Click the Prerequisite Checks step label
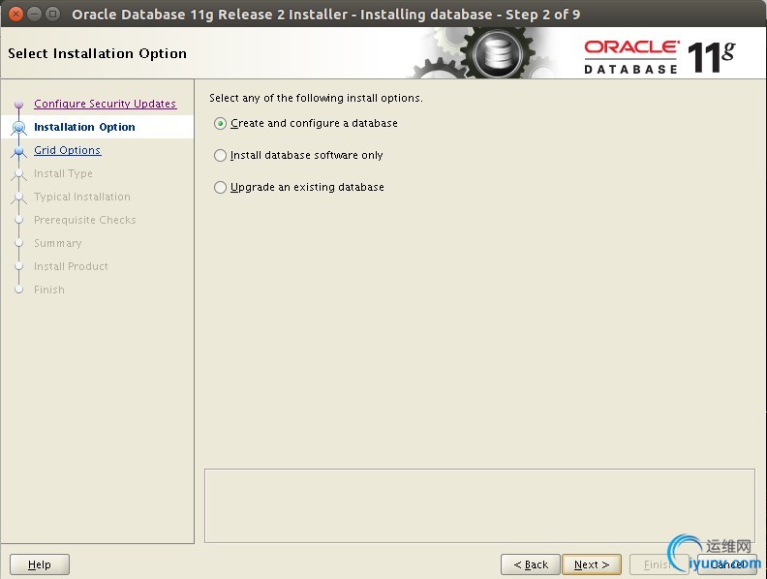The width and height of the screenshot is (767, 579). 85,220
